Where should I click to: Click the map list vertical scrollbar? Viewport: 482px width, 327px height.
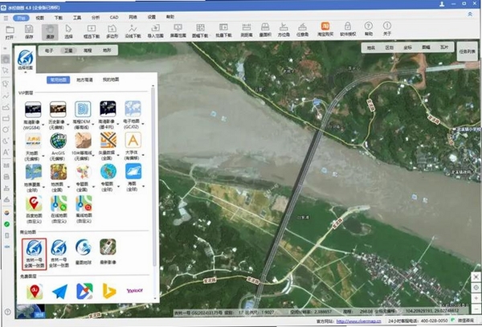click(153, 177)
